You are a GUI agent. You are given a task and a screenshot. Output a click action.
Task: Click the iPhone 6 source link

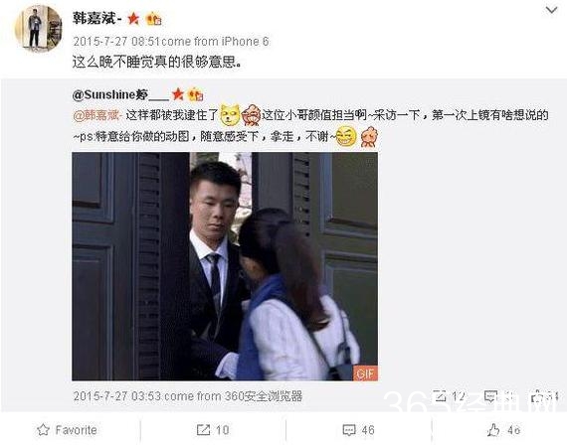[x=245, y=42]
